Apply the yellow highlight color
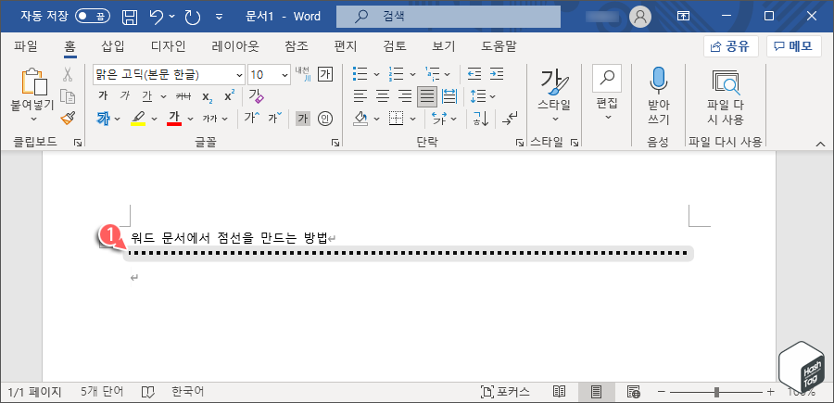This screenshot has height=403, width=834. pyautogui.click(x=138, y=119)
